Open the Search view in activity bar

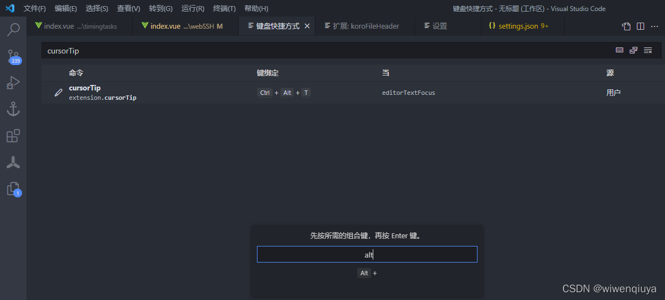pos(13,30)
